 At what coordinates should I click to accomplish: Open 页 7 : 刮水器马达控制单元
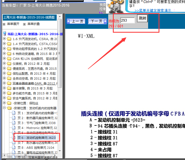point(37,143)
